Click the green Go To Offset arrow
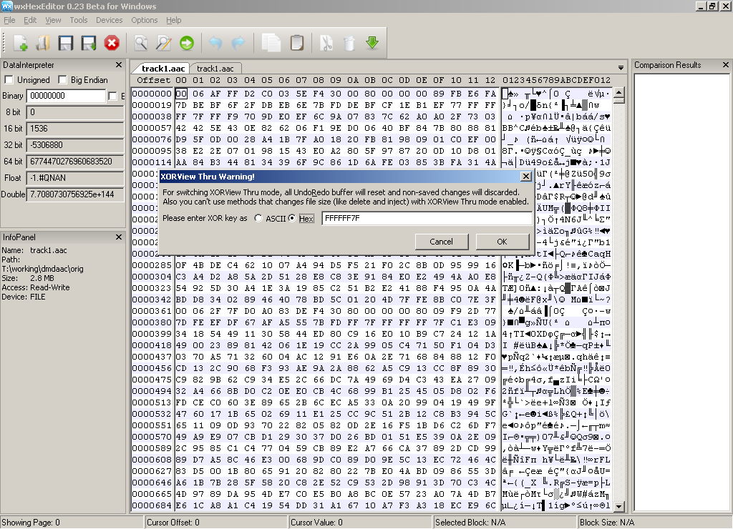 coord(187,43)
